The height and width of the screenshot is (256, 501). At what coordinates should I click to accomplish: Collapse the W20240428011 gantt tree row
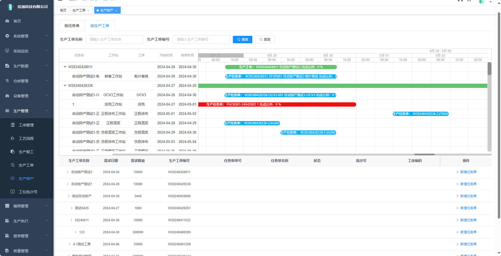[x=65, y=67]
